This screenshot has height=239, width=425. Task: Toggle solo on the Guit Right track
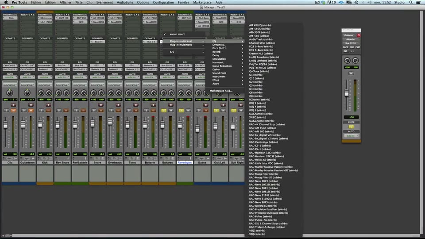[x=234, y=111]
